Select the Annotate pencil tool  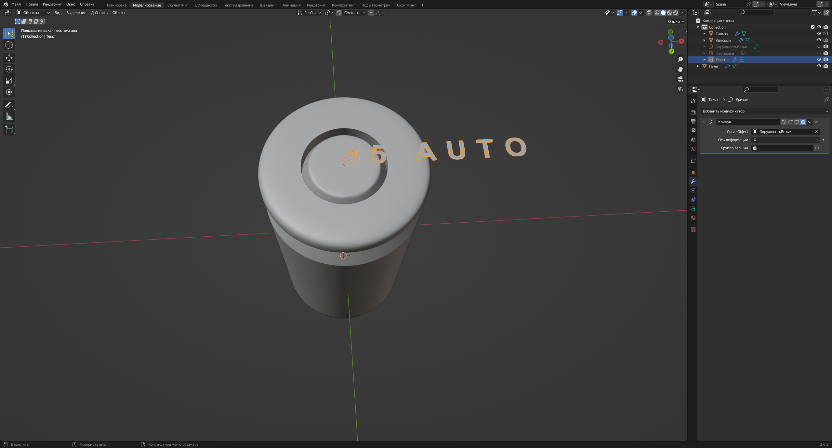tap(9, 105)
